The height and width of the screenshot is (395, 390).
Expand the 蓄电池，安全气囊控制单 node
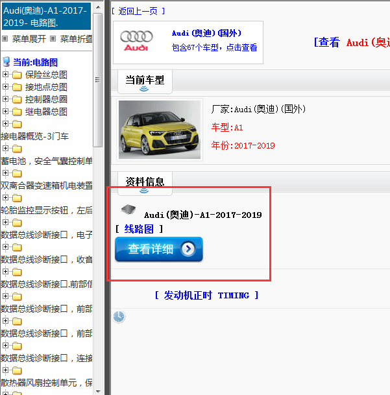coord(5,149)
